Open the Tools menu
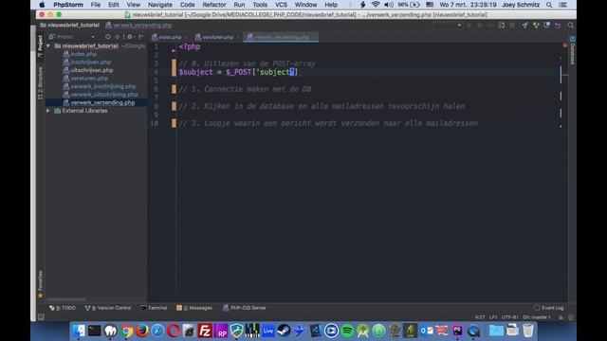This screenshot has height=341, width=607. point(260,5)
